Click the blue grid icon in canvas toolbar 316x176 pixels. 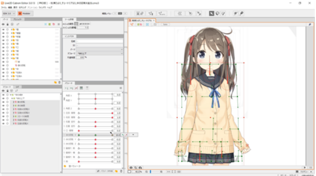point(147,24)
